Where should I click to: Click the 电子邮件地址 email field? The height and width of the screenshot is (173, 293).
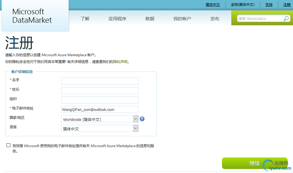[100, 109]
